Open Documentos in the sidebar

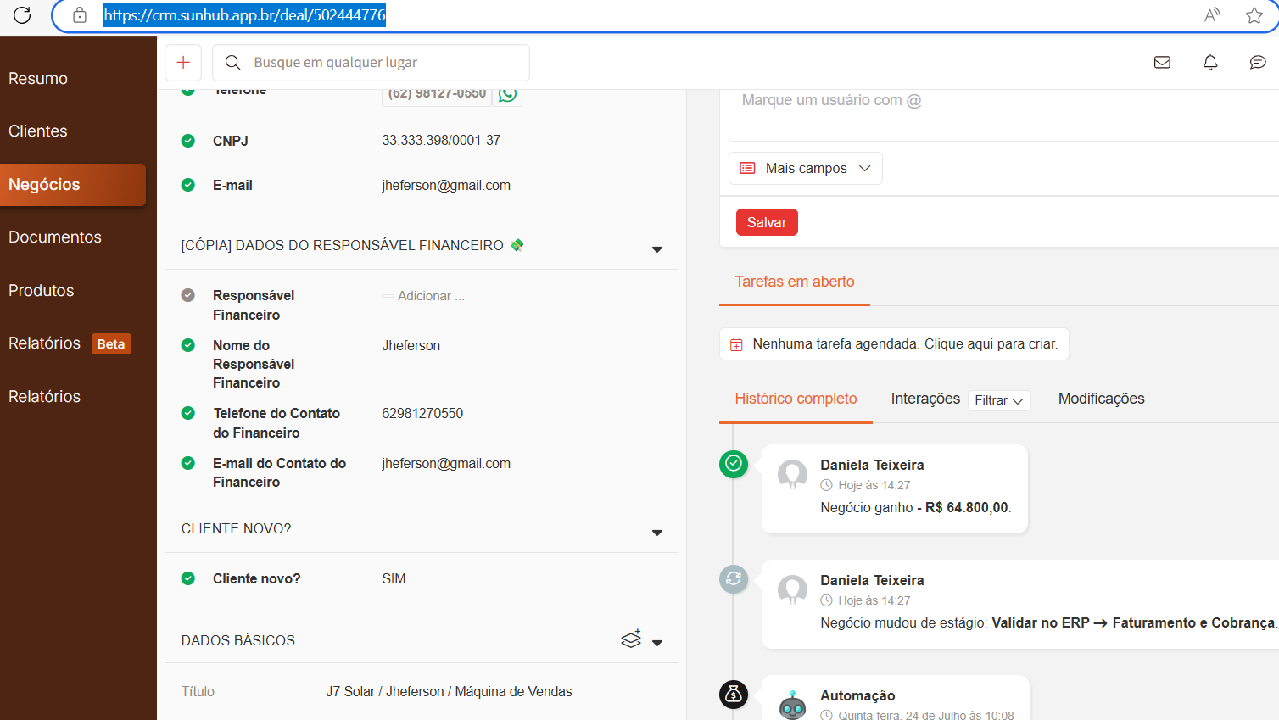click(55, 237)
